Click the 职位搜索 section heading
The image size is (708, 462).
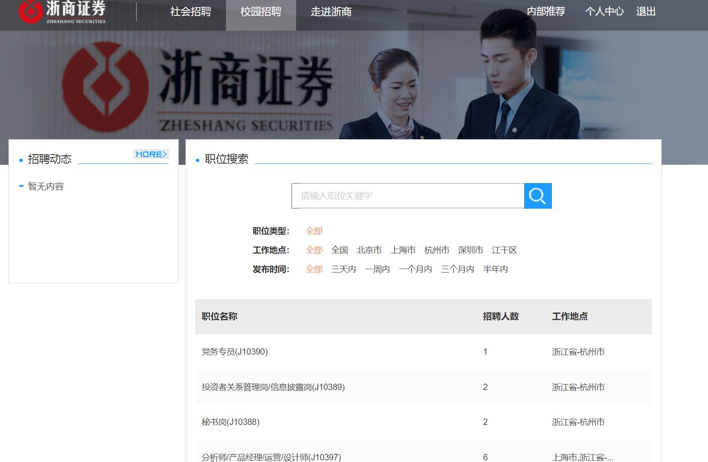(x=226, y=159)
